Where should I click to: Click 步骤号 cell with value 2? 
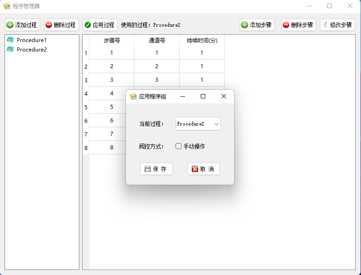111,66
